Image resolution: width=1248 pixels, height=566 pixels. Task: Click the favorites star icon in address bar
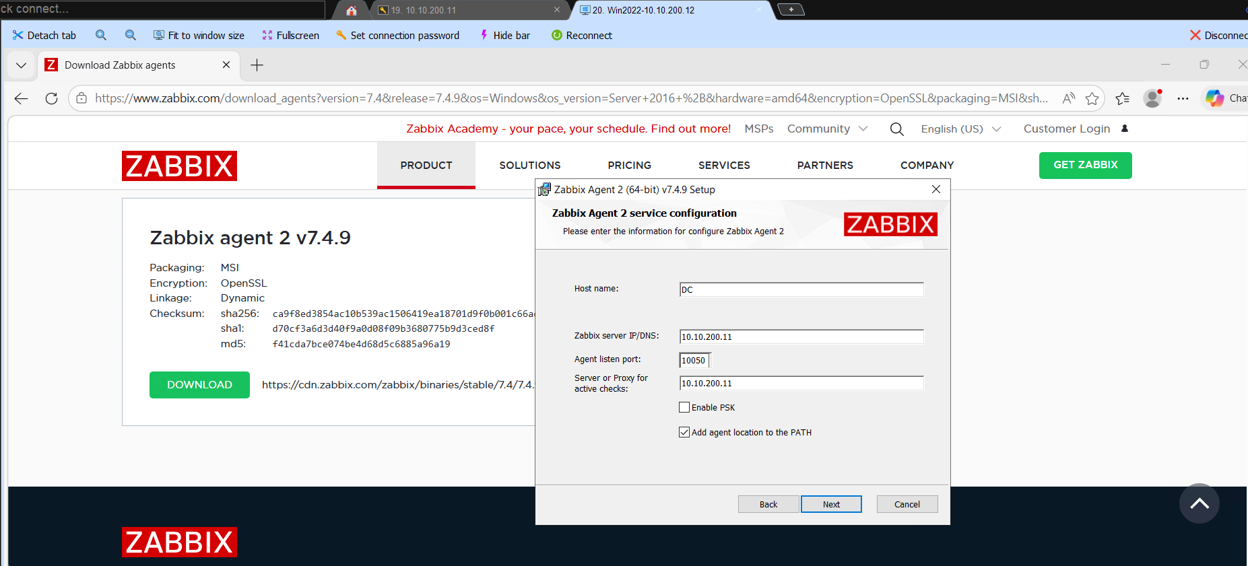[1092, 99]
